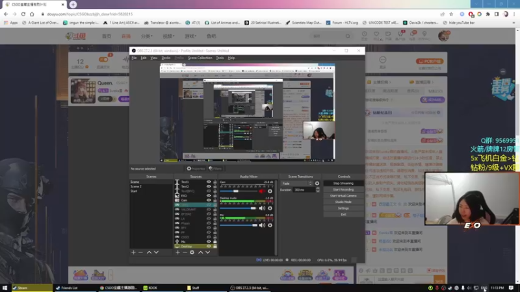
Task: Toggle visibility of Text1 source
Action: (x=209, y=182)
